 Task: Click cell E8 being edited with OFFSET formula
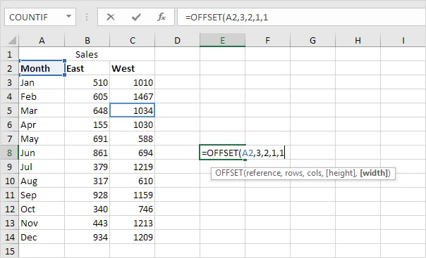[222, 153]
